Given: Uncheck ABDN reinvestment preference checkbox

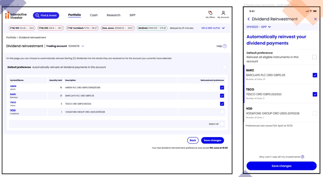Looking at the screenshot, I should [x=222, y=88].
